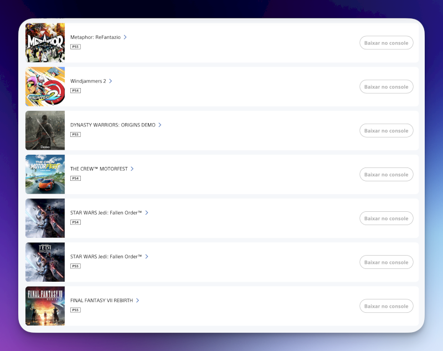This screenshot has width=443, height=351.
Task: Open the Dynasty Warriors Origins Demo thumbnail
Action: pos(45,130)
